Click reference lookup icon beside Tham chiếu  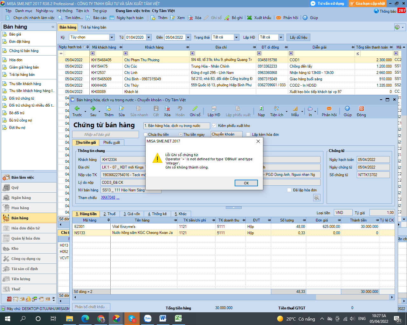(x=317, y=198)
